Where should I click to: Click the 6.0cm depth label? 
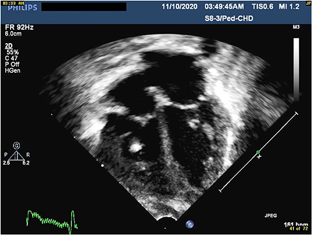point(13,33)
